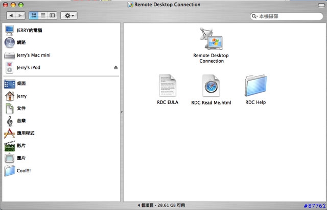Viewport: 327px width, 210px height.
Task: Go back with the left arrow button
Action: tap(11, 15)
